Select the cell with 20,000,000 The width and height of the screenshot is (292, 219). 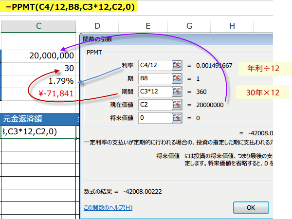click(x=38, y=55)
